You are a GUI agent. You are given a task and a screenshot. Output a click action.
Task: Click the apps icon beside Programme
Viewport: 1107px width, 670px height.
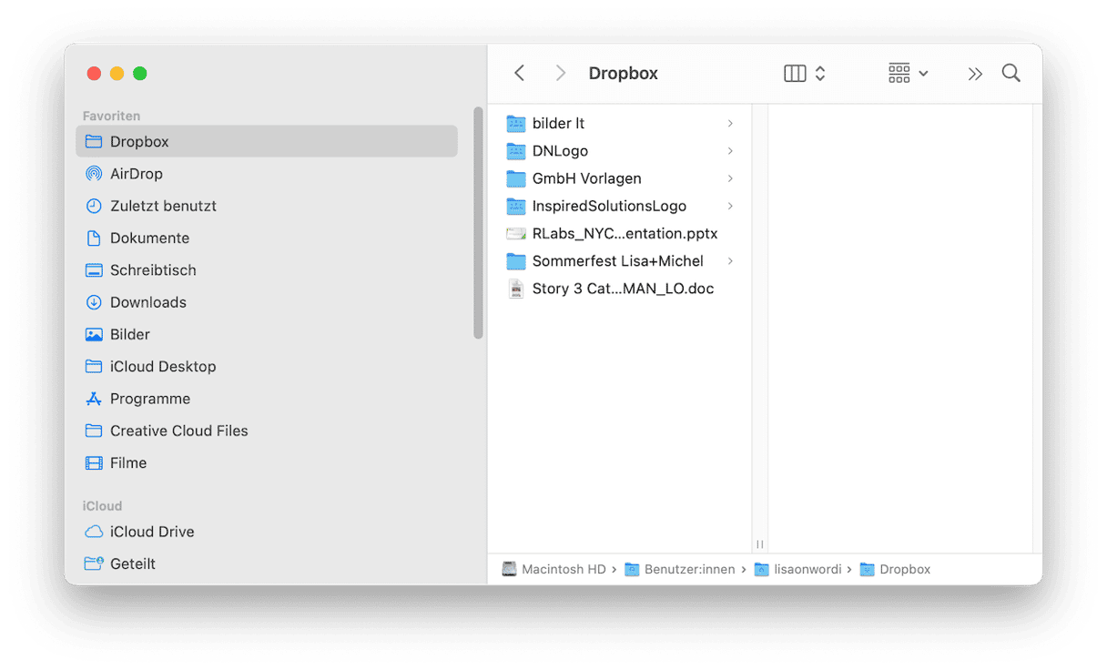coord(93,399)
